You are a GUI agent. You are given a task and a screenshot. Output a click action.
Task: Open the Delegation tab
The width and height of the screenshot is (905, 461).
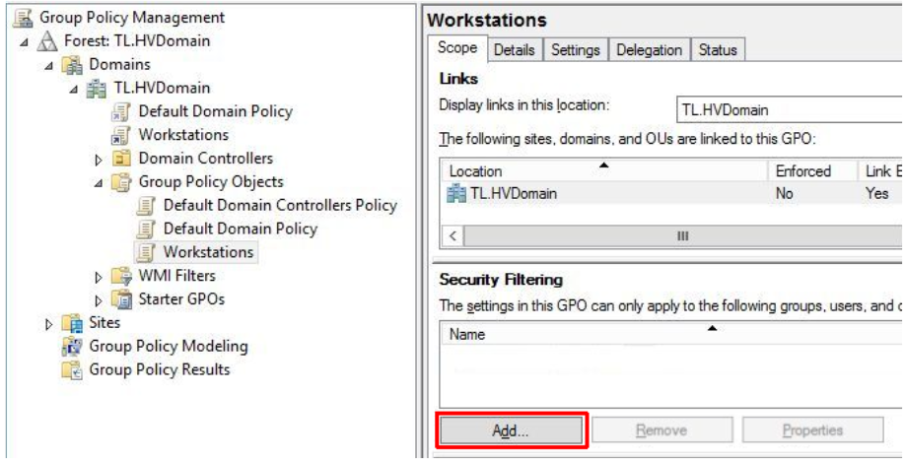point(649,50)
